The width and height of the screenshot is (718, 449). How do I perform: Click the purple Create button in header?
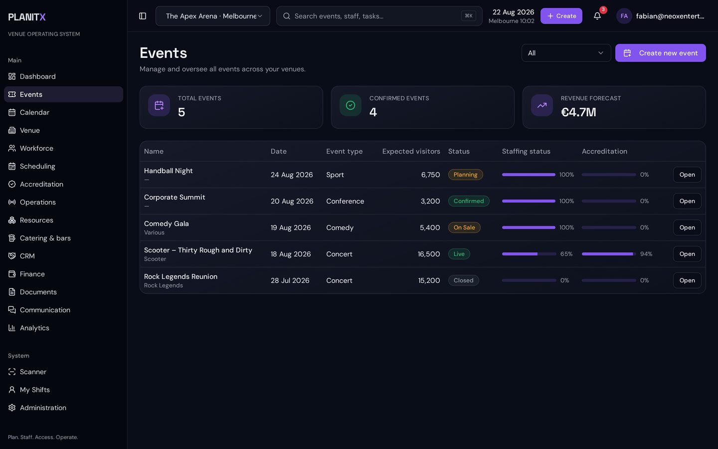pos(561,16)
